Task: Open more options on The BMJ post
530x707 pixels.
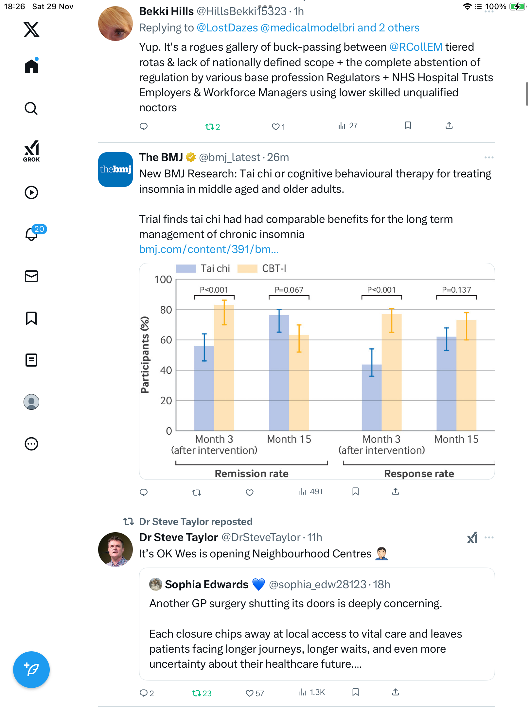Action: (489, 157)
